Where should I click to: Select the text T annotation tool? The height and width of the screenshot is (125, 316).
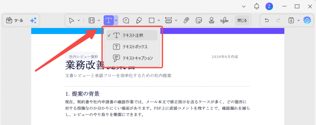pos(109,20)
